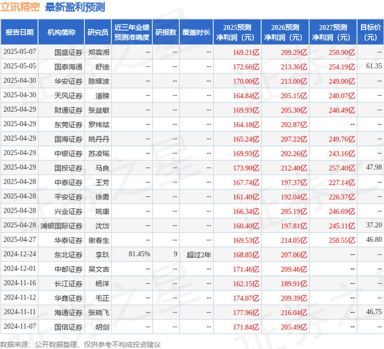384x349 pixels.
Task: Click analyst name 舒迪
Action: pos(102,67)
